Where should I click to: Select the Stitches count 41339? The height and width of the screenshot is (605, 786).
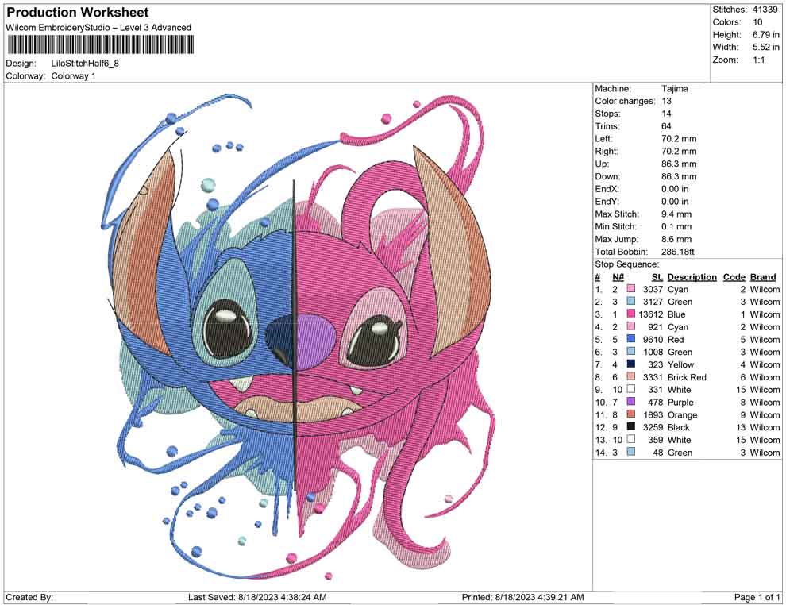tap(765, 10)
